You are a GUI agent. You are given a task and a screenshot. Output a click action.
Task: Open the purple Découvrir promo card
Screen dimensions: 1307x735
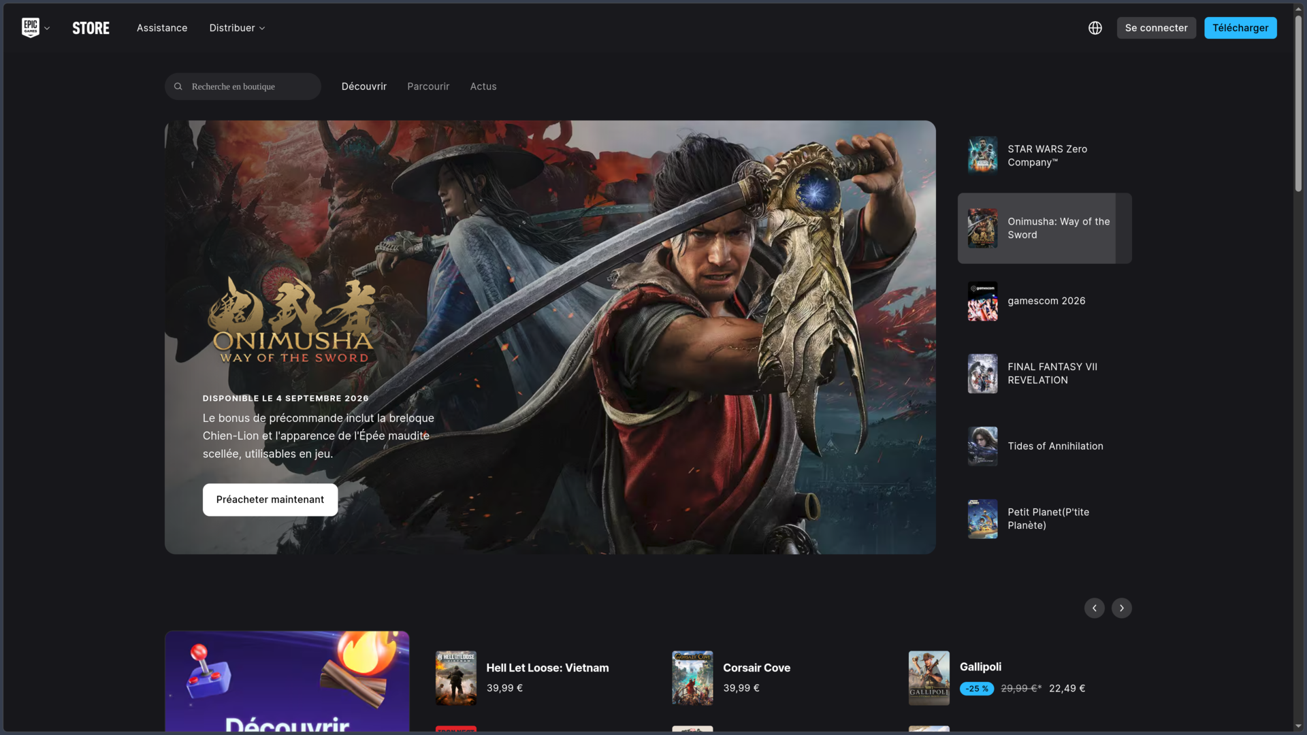287,681
